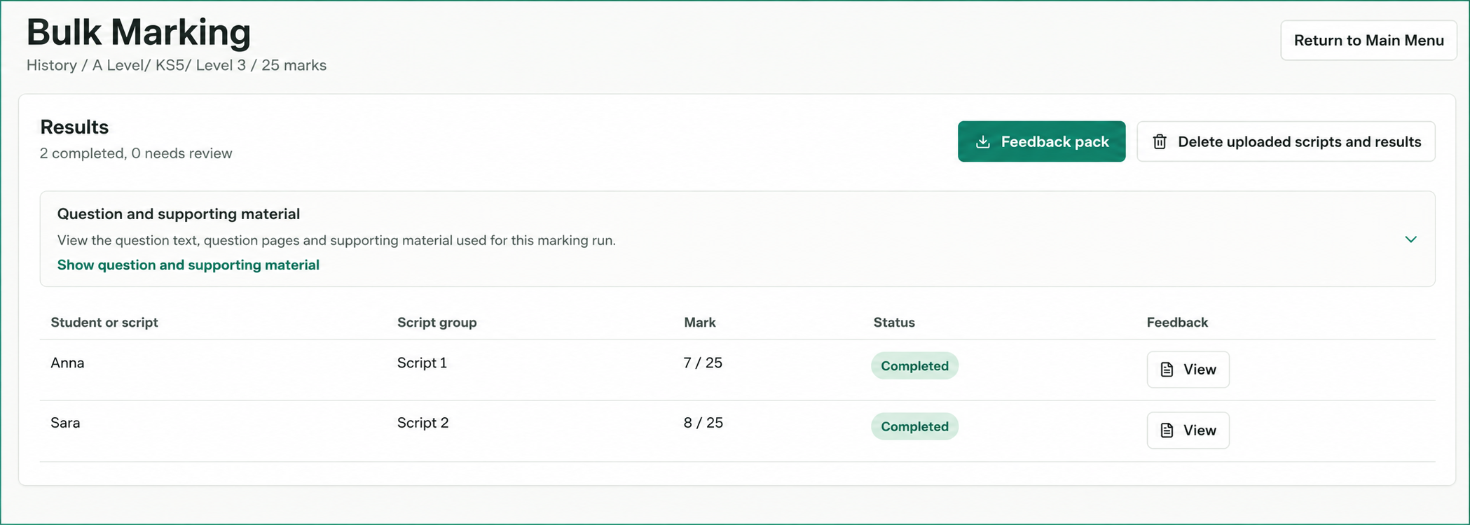This screenshot has height=525, width=1470.
Task: View feedback for Anna
Action: (x=1188, y=370)
